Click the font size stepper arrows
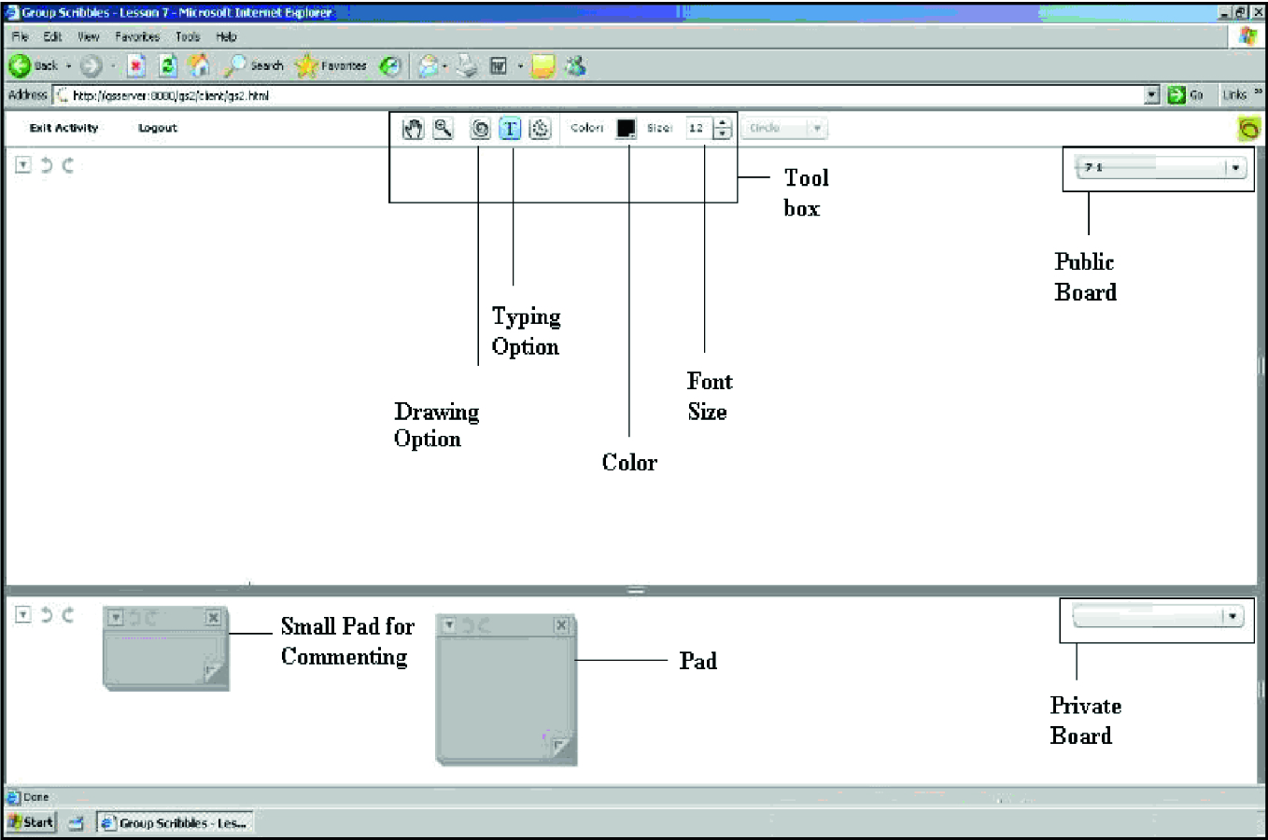1268x840 pixels. pos(722,129)
